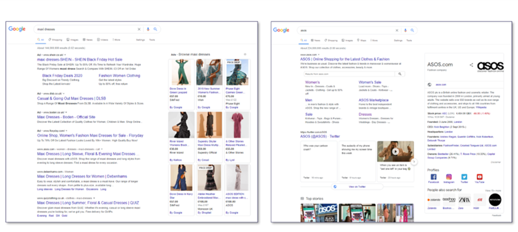
Task: Open the Phase Eight Carmen Green dress ad
Action: [x=237, y=84]
